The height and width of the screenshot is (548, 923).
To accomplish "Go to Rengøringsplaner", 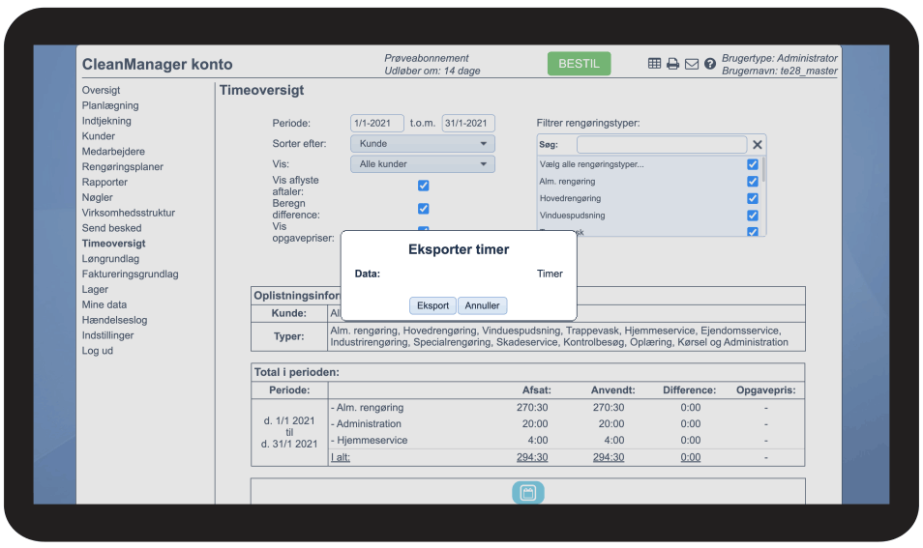I will (123, 166).
